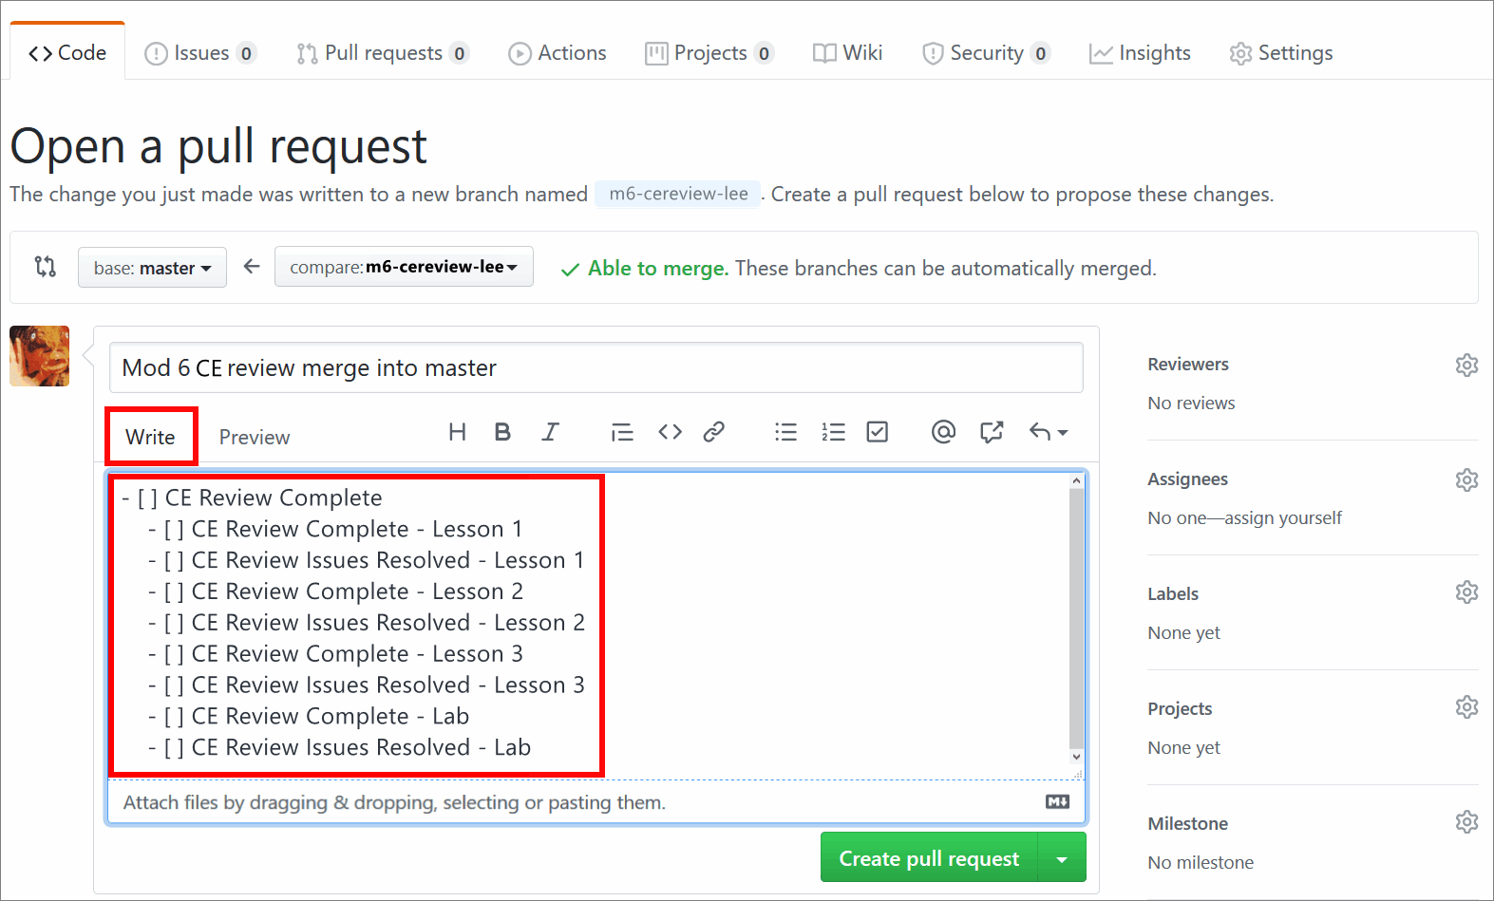The width and height of the screenshot is (1494, 901).
Task: Click the 'Able to merge.' status text
Action: (658, 269)
